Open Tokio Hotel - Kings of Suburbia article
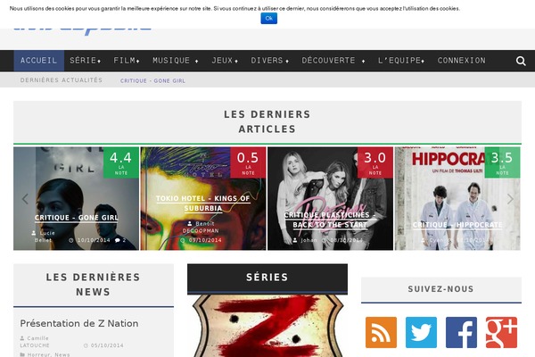The height and width of the screenshot is (357, 535). coord(203,203)
